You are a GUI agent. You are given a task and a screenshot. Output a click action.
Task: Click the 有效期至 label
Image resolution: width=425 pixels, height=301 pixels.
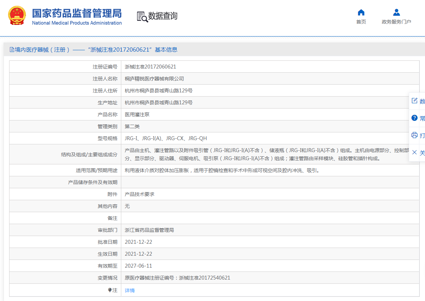(x=108, y=266)
